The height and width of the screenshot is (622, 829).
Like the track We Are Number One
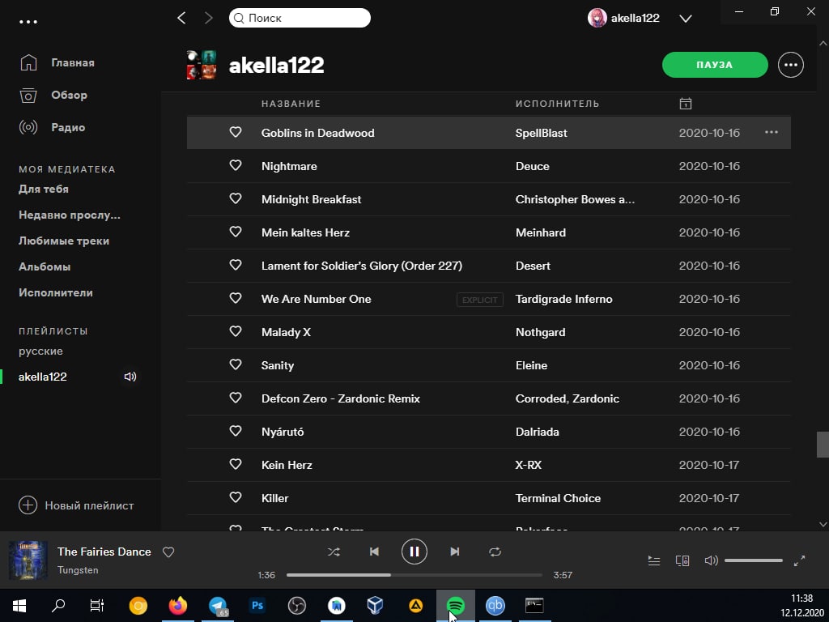coord(236,298)
